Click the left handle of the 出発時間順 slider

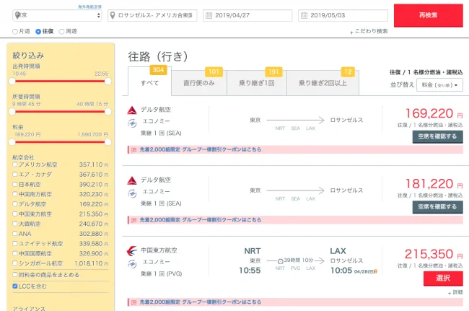12,81
